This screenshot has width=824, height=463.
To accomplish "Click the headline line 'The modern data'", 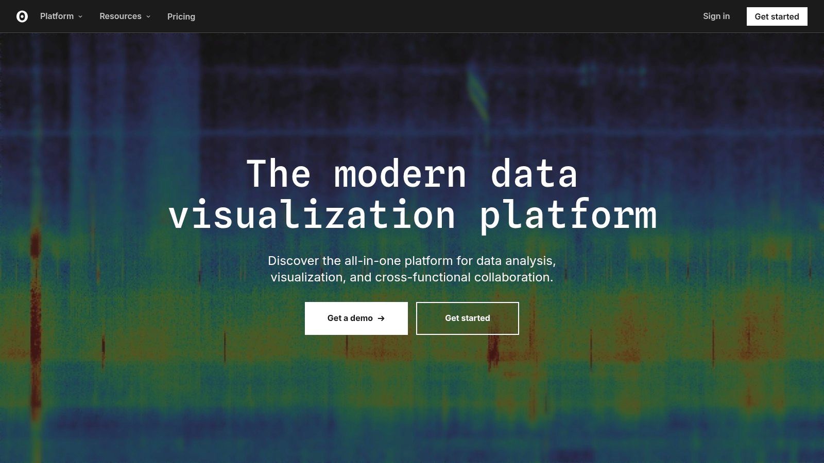I will coord(412,174).
